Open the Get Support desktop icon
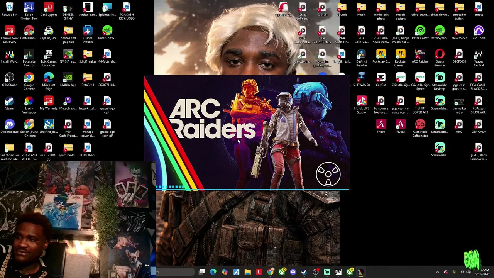 tap(49, 10)
